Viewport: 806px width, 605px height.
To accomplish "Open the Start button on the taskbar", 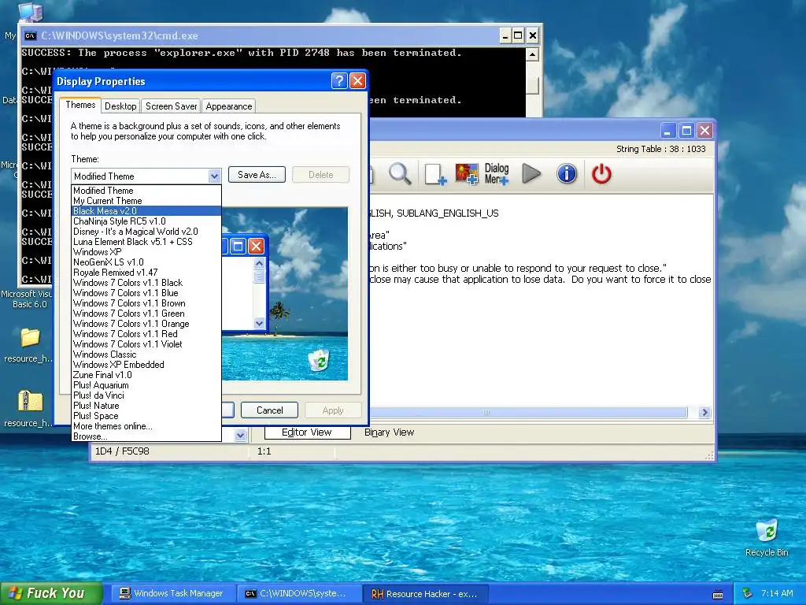I will 51,593.
